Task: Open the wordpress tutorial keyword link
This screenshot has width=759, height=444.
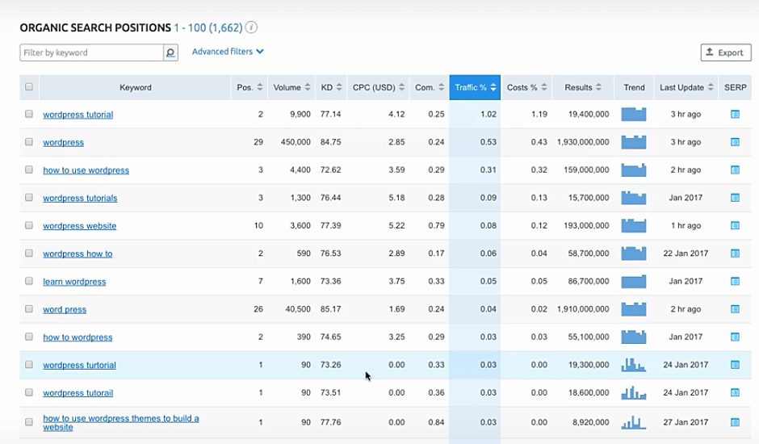Action: point(78,115)
